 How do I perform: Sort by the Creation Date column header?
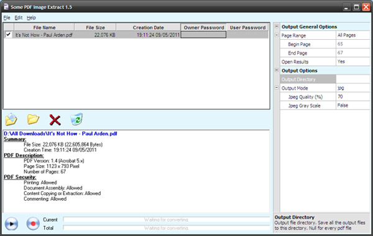[148, 27]
